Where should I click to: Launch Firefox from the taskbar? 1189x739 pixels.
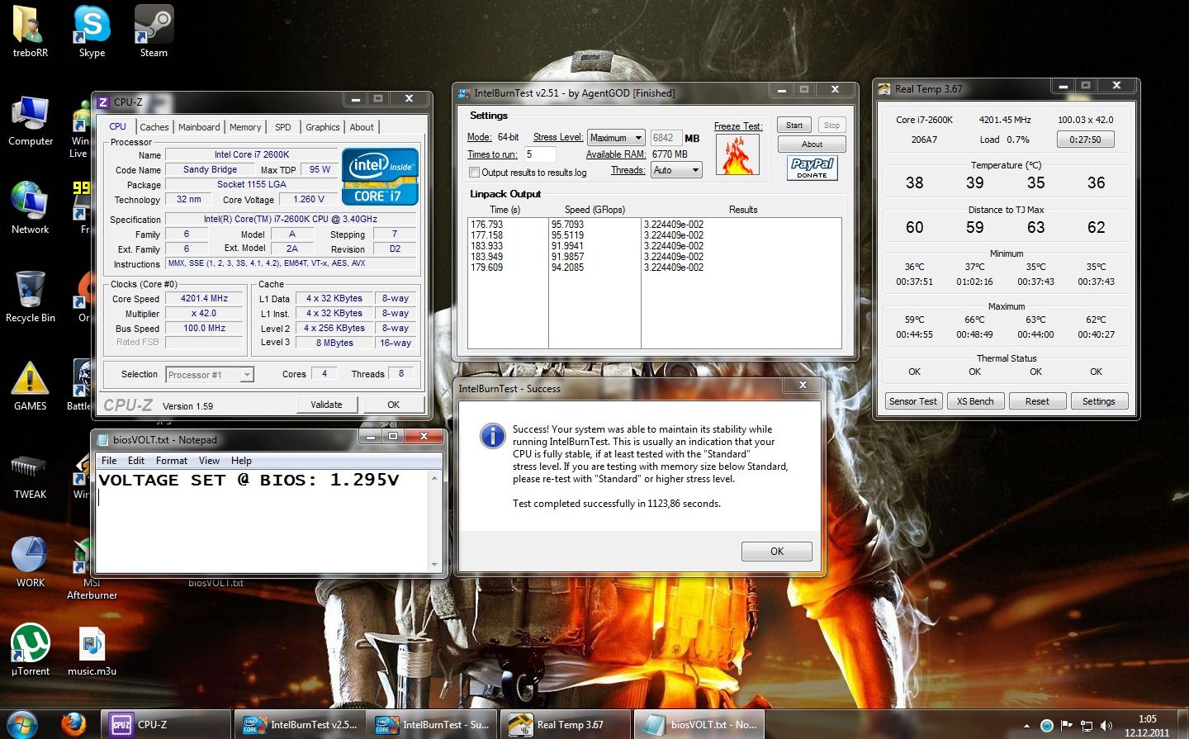[74, 724]
